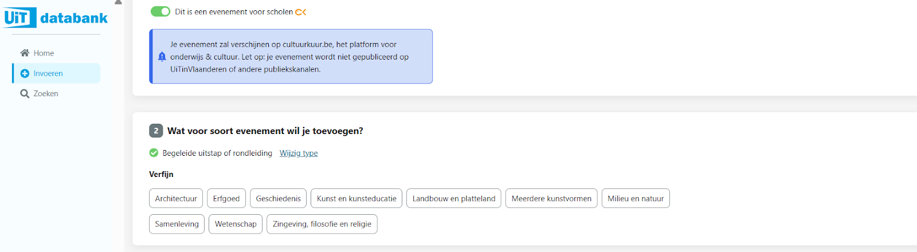Image resolution: width=917 pixels, height=252 pixels.
Task: Pick the Geschiedenis refinement button
Action: pyautogui.click(x=278, y=198)
